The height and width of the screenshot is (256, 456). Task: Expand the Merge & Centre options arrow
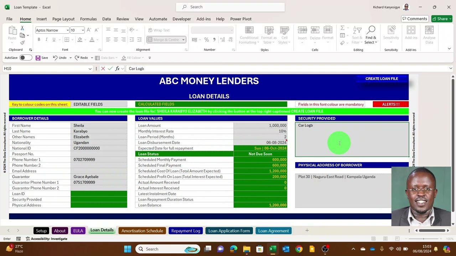click(x=183, y=39)
